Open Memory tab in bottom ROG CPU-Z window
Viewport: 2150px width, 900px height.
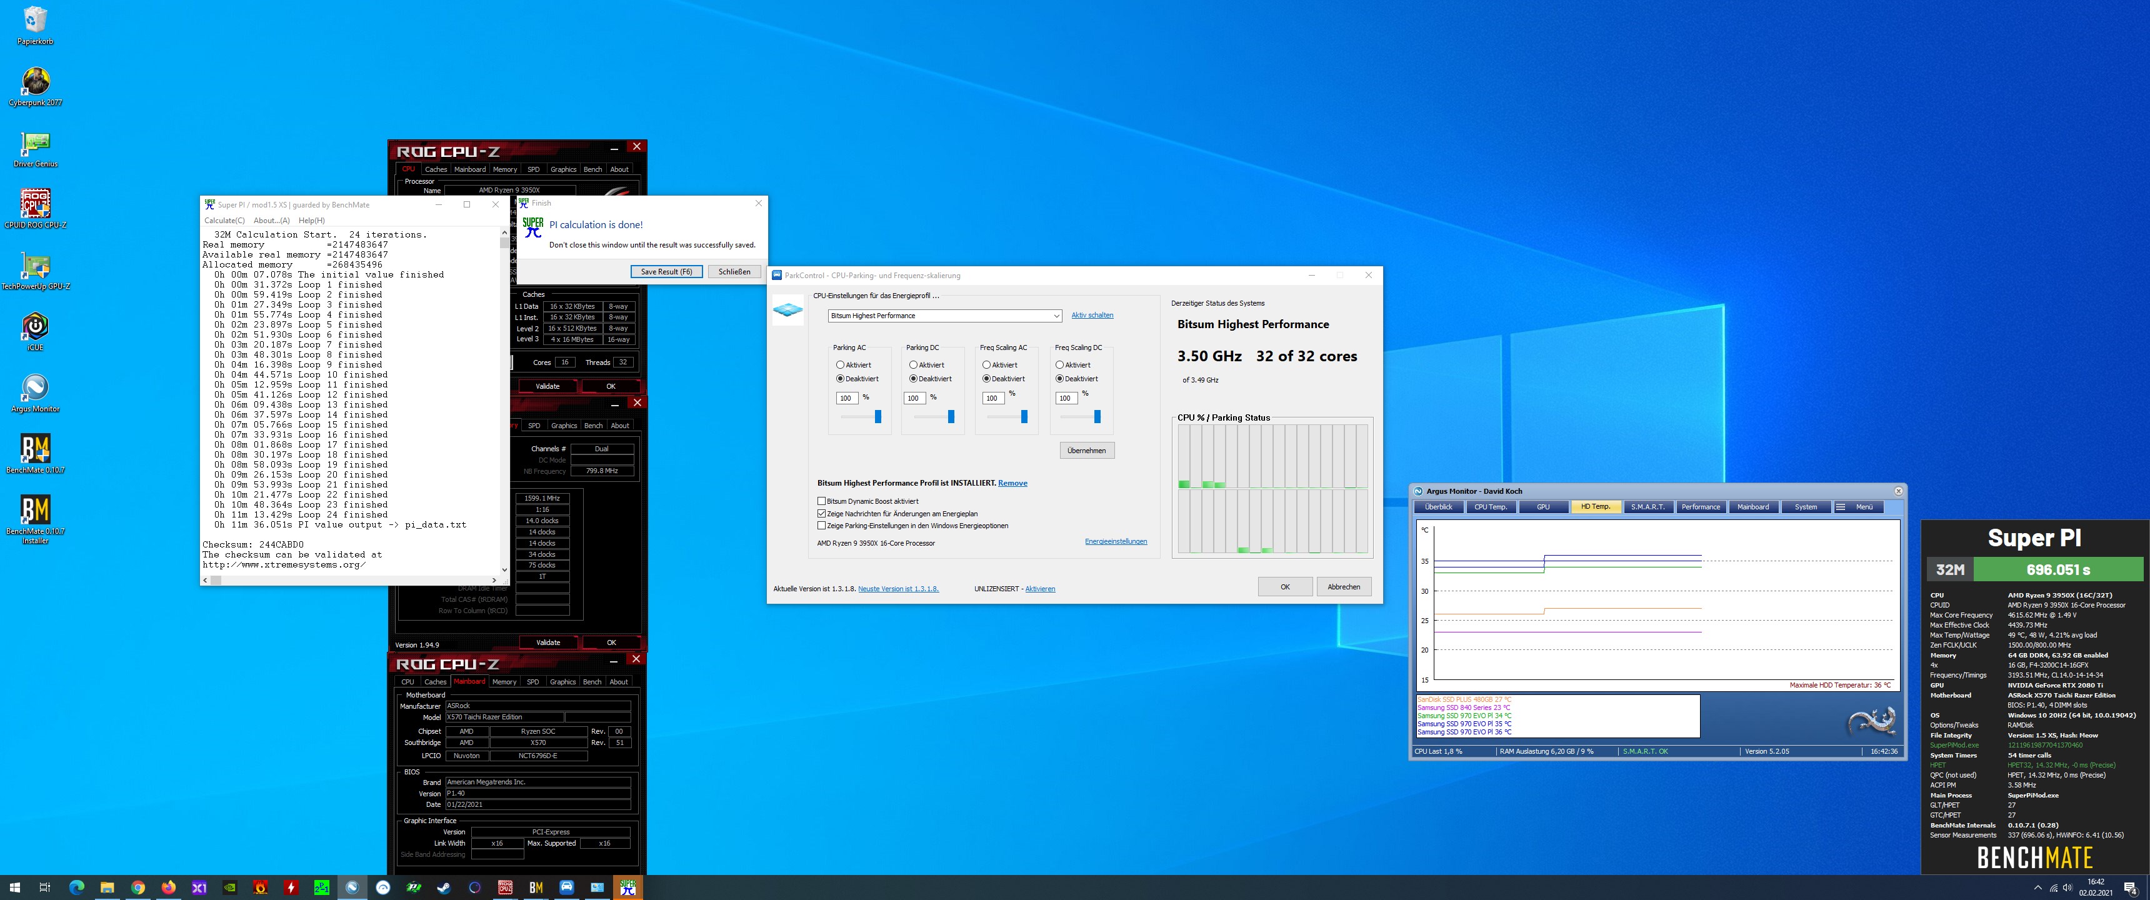click(x=504, y=682)
